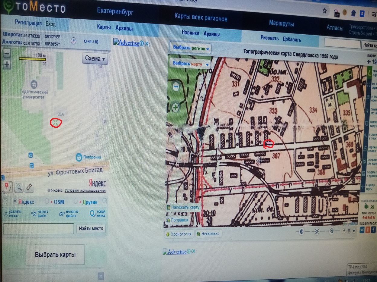Click the Добавить link
377x282 pixels.
pyautogui.click(x=292, y=39)
